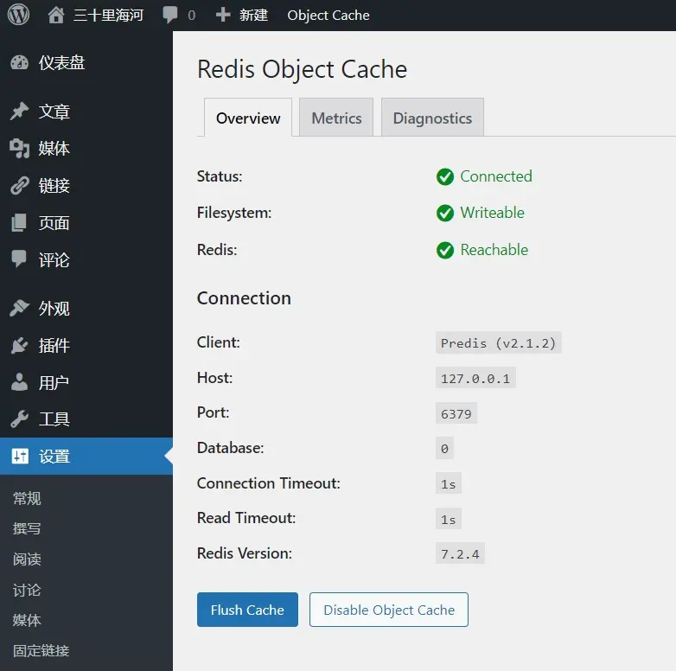Click the WordPress logo icon
The image size is (676, 671).
[18, 15]
